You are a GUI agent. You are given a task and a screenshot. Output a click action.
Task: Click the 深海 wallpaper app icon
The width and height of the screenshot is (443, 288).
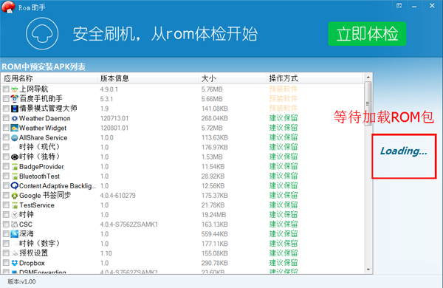15,234
